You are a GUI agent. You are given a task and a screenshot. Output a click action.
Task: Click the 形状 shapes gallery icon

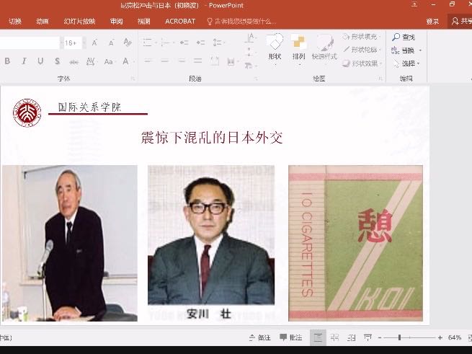[x=275, y=46]
